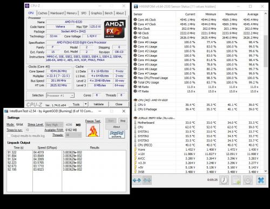Click the ASRock motherboard sensor group icon
This screenshot has width=270, height=209.
coord(136,118)
